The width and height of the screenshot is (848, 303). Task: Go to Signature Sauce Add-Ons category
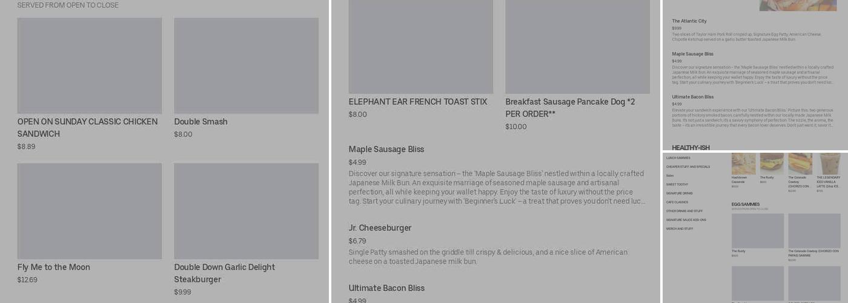[x=686, y=220]
